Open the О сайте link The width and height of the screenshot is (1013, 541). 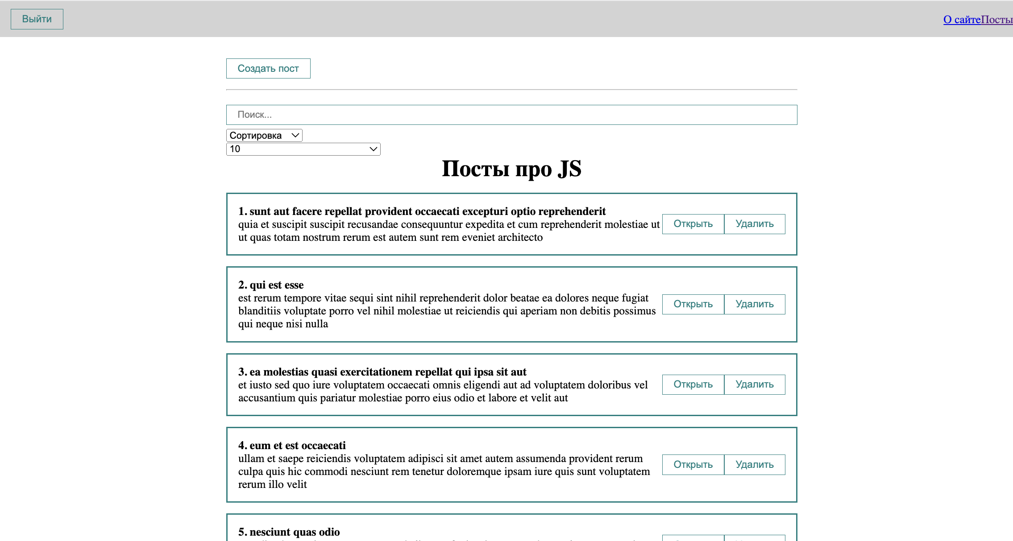(962, 20)
